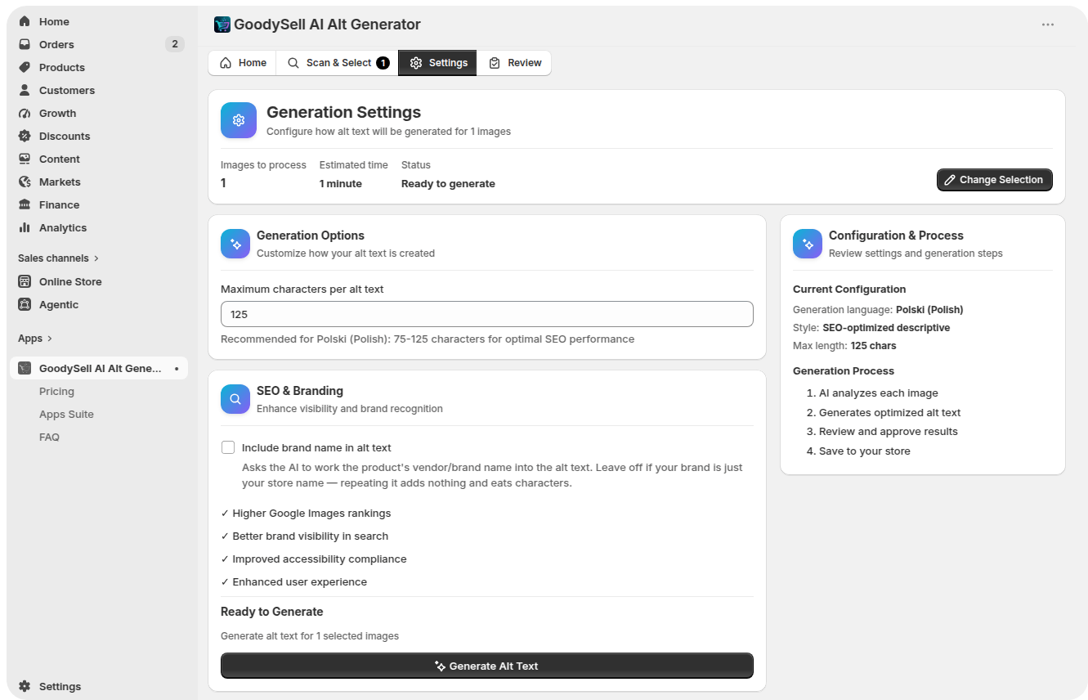Click 'Save to your store' step
This screenshot has height=700, width=1088.
[865, 451]
